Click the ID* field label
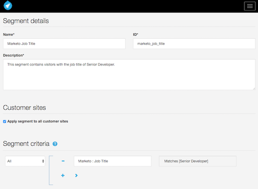Viewport: 258px width, 189px height. coord(136,34)
